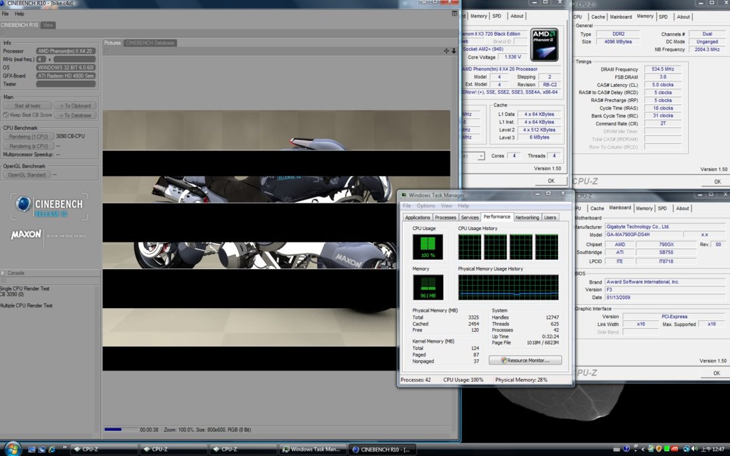Image resolution: width=730 pixels, height=456 pixels.
Task: Open CINEBENCH File menu
Action: click(x=5, y=14)
